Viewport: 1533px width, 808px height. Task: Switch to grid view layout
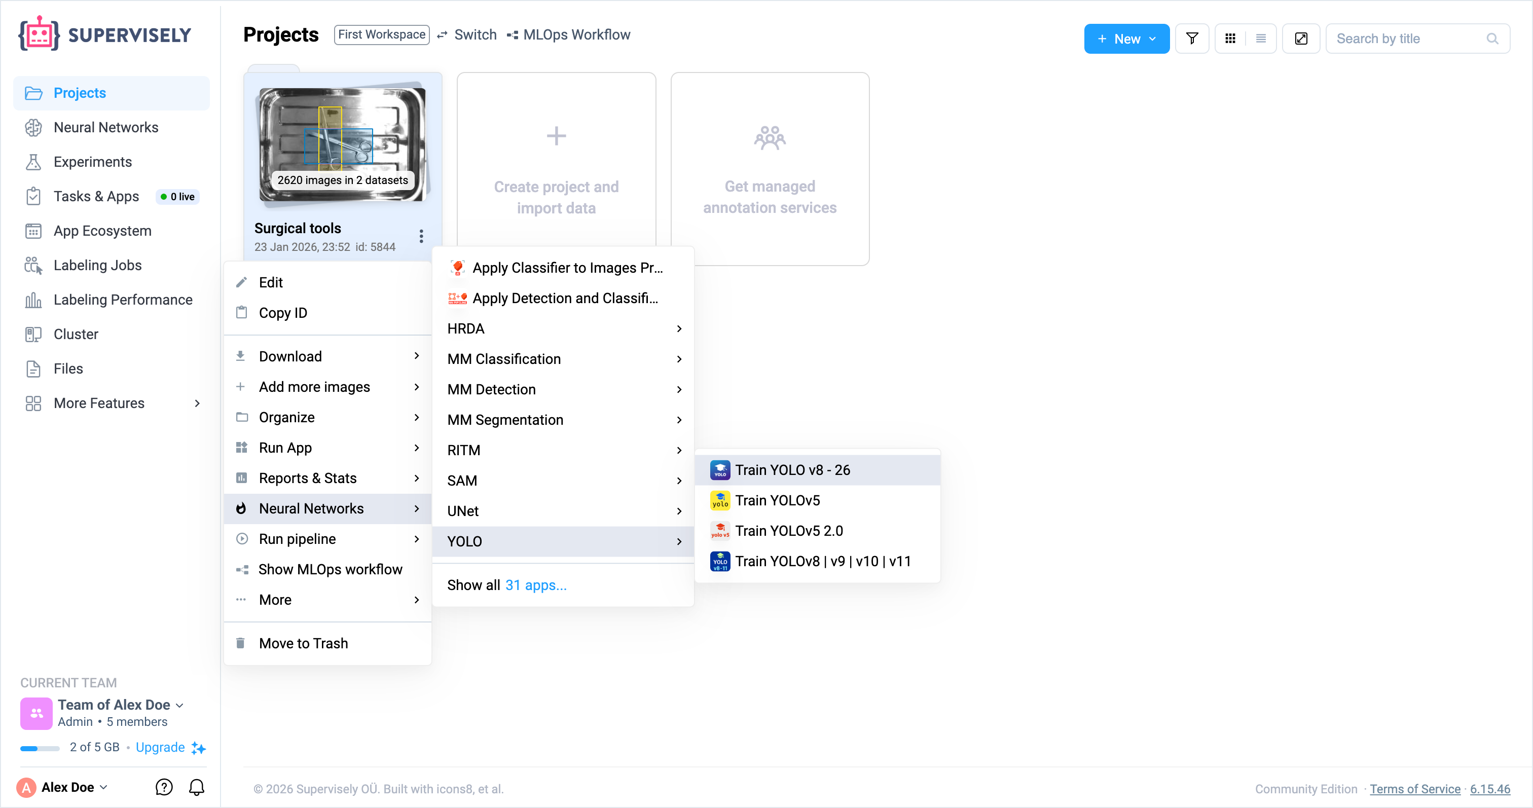click(x=1230, y=39)
